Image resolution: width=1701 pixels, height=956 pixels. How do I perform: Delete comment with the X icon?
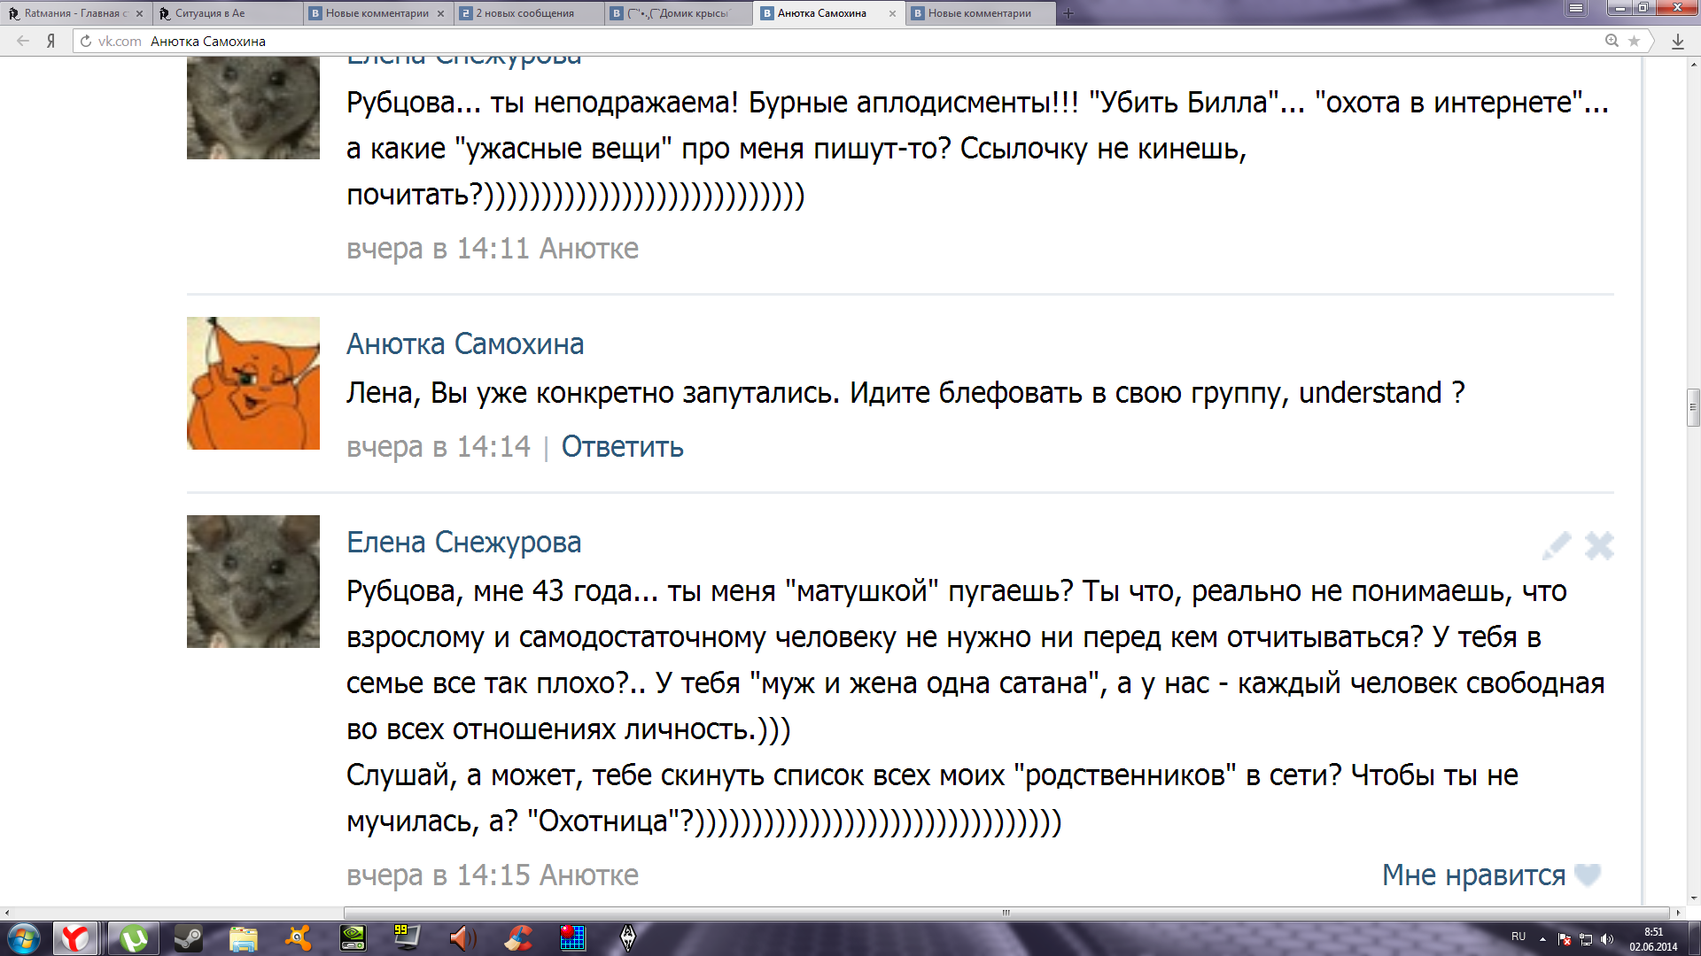[1599, 545]
